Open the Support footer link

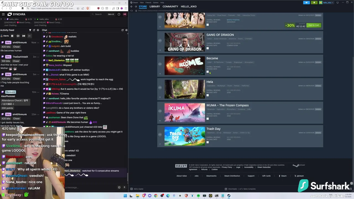click(251, 176)
